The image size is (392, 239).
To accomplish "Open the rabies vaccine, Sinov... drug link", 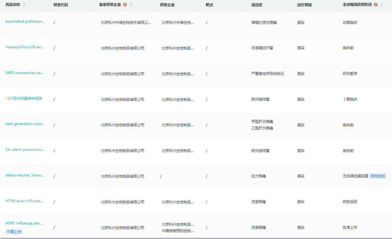I will [x=24, y=175].
